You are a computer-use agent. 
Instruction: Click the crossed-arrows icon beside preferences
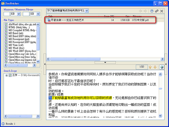click(162, 11)
